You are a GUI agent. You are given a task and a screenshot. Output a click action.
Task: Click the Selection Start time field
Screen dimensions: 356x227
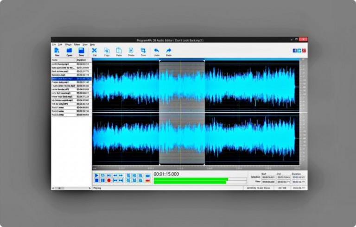coord(268,177)
